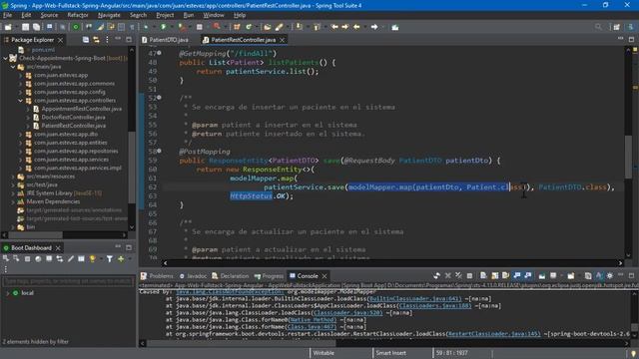
Task: Select src/test/java folder
Action: pos(42,184)
